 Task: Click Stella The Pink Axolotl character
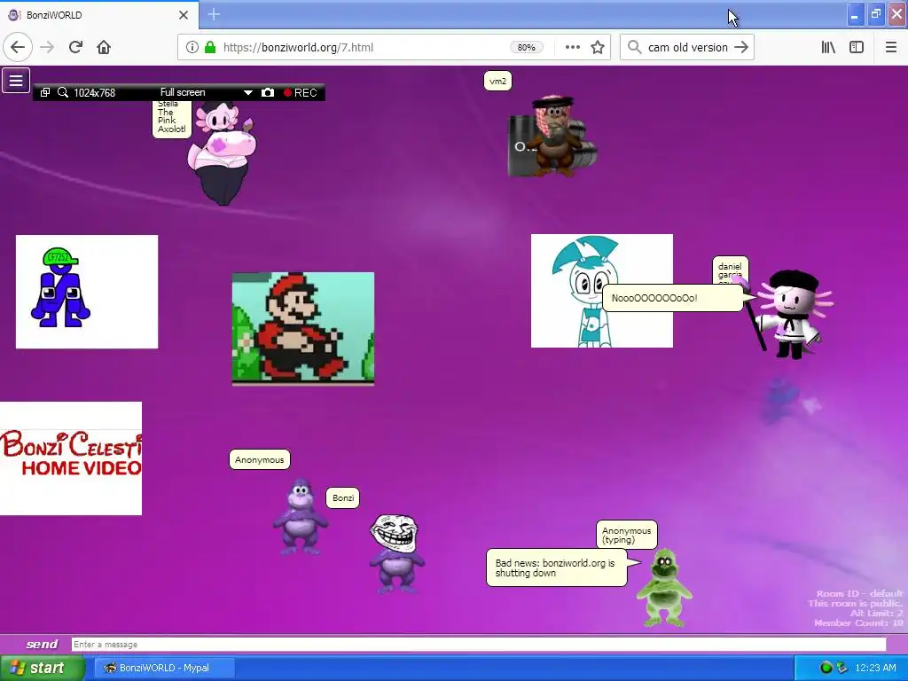[x=223, y=153]
